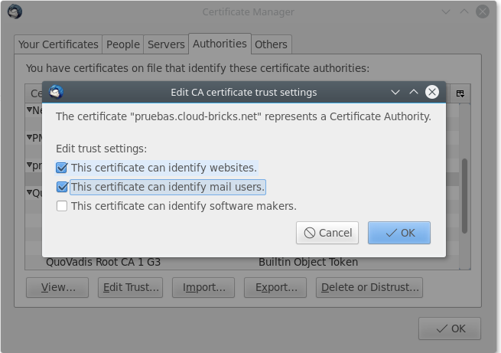The width and height of the screenshot is (501, 353).
Task: Open column picker icon in certificate list
Action: coord(460,93)
